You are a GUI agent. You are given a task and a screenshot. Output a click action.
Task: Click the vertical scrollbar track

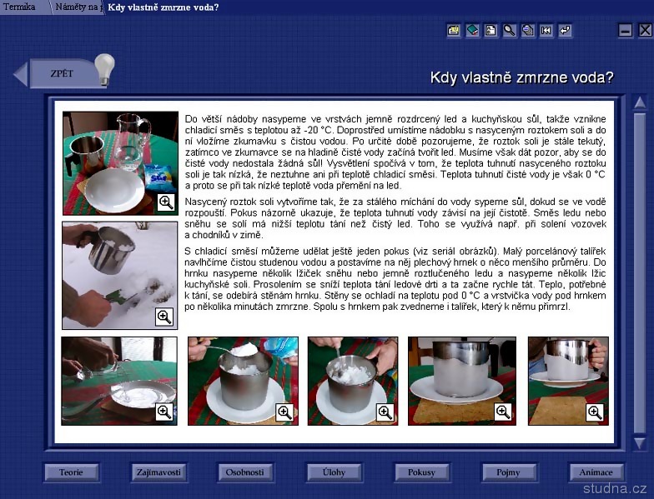click(640, 273)
